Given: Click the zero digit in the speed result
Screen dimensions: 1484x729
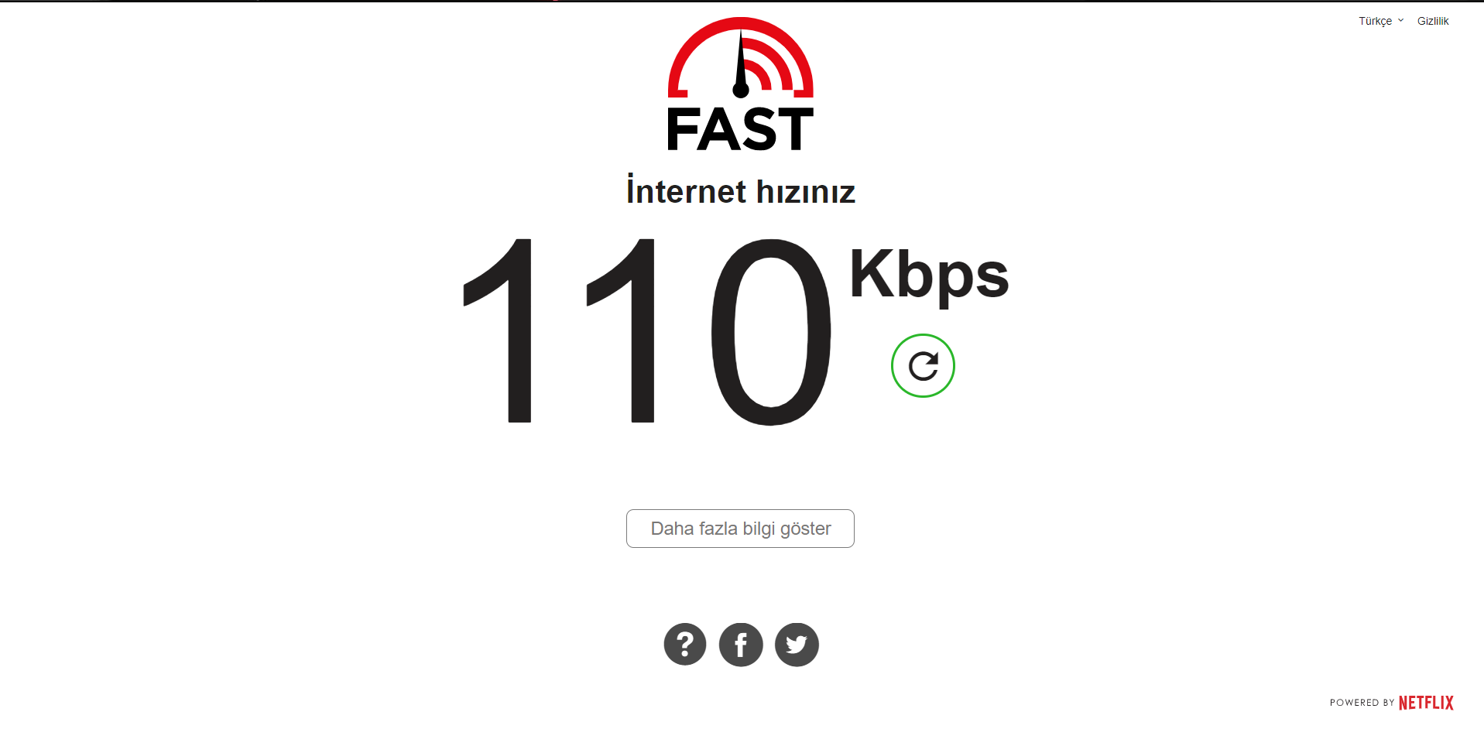Looking at the screenshot, I should tap(771, 331).
